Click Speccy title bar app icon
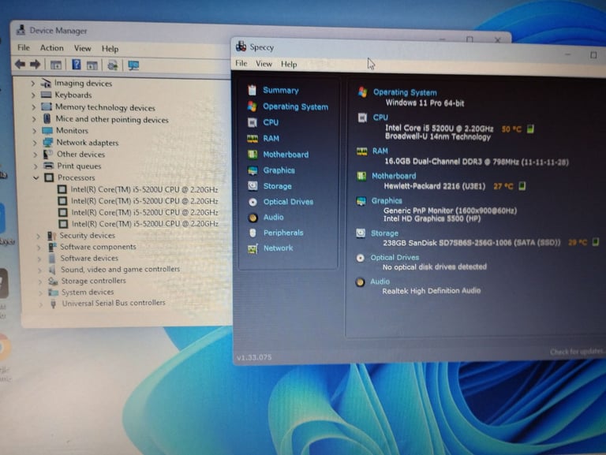 [241, 47]
